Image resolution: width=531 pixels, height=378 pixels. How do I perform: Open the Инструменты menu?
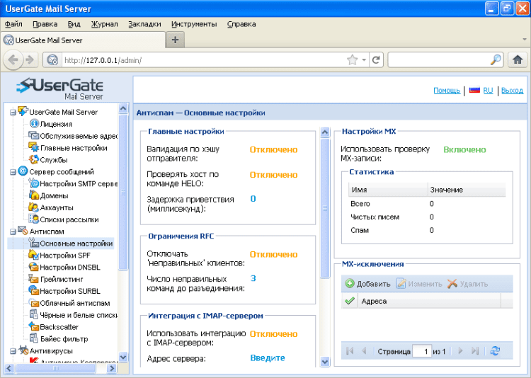[193, 24]
